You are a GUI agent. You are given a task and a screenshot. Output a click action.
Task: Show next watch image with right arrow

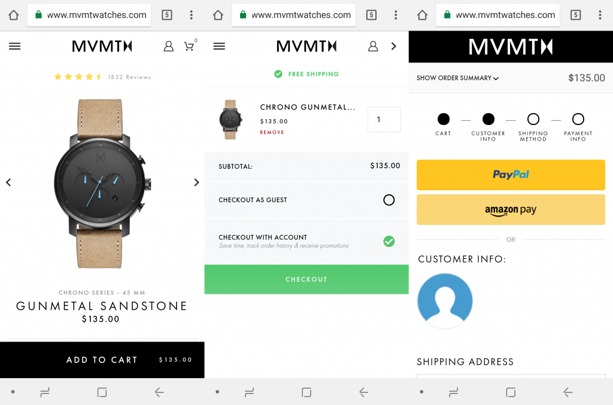(196, 182)
